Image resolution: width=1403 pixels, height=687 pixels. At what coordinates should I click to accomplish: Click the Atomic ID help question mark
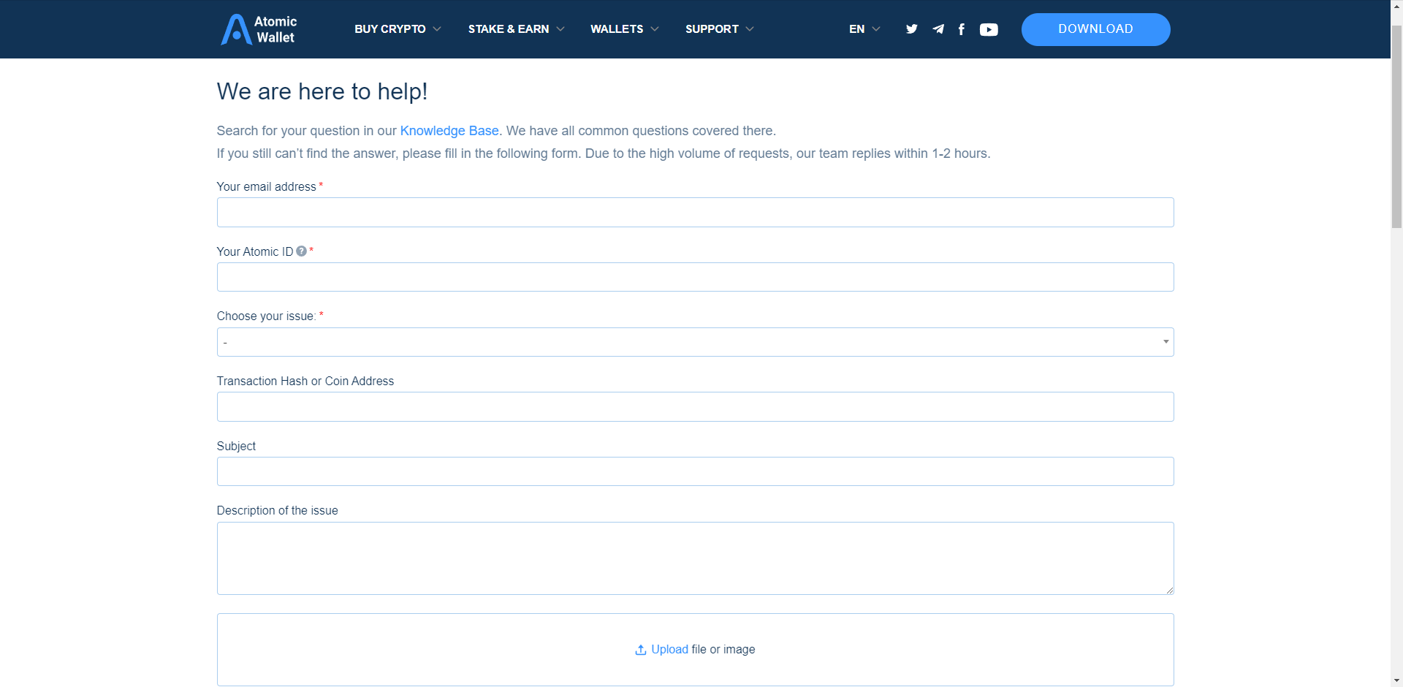[301, 251]
